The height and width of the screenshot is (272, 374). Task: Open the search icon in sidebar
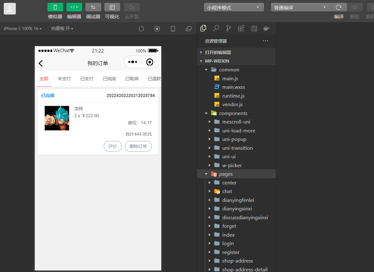pyautogui.click(x=216, y=28)
